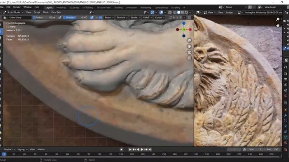This screenshot has height=162, width=289.
Task: Open the Edit menu
Action: coord(8,7)
